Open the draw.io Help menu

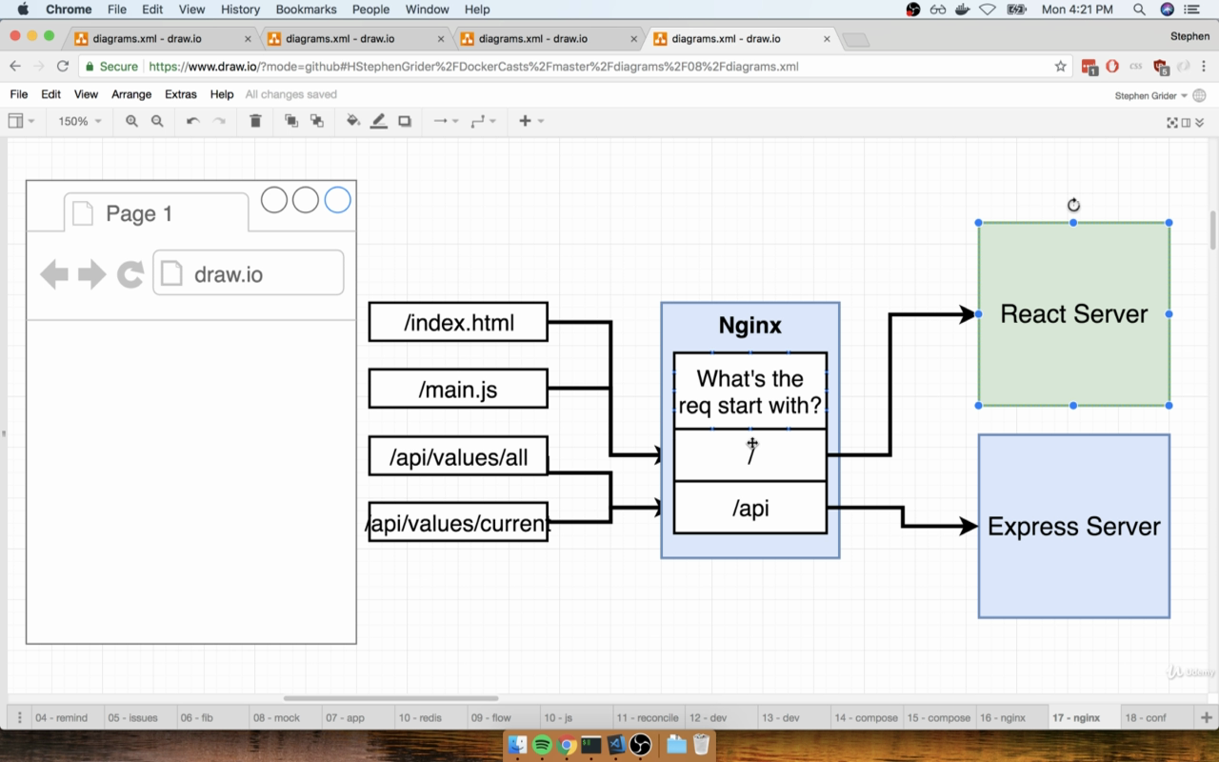coord(222,94)
